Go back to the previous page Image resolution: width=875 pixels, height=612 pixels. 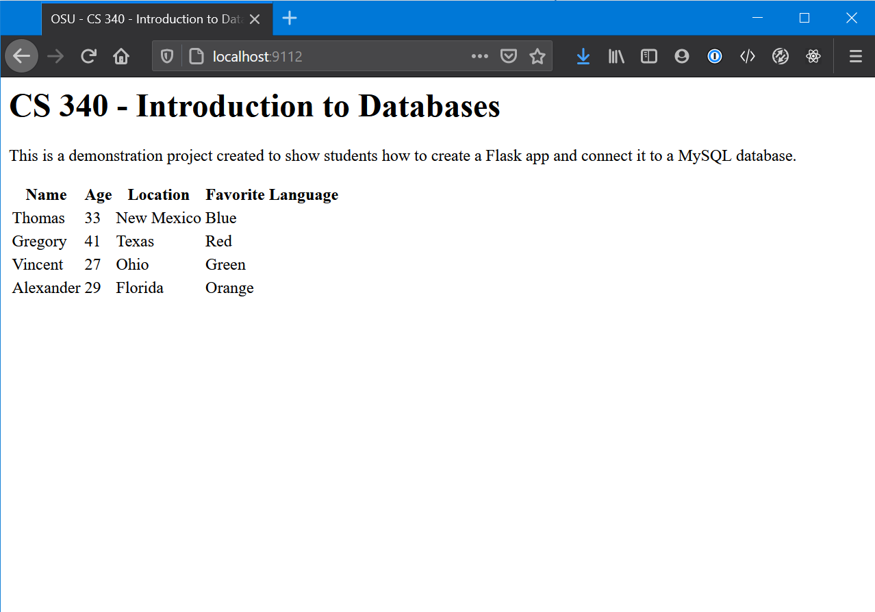click(21, 56)
